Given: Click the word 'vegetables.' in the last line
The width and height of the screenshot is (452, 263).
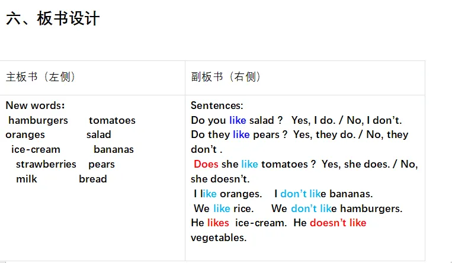Looking at the screenshot, I should point(218,238).
